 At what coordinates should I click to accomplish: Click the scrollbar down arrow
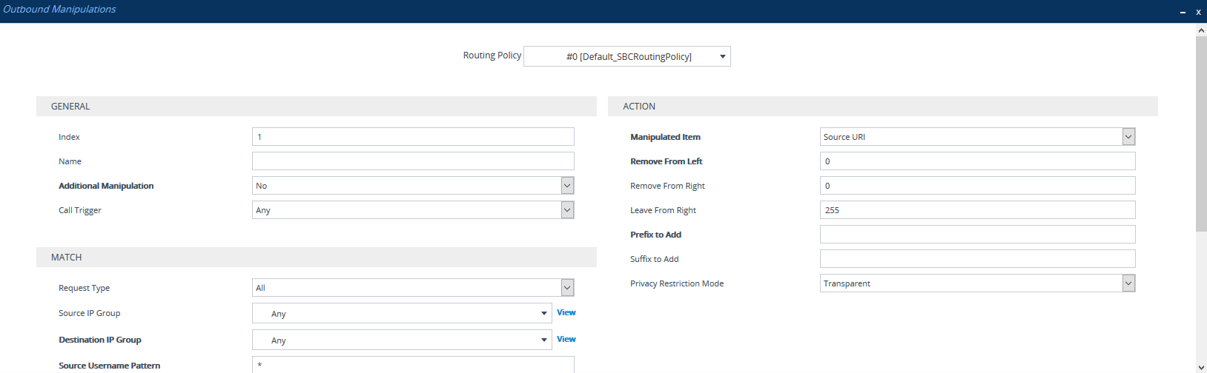1201,366
